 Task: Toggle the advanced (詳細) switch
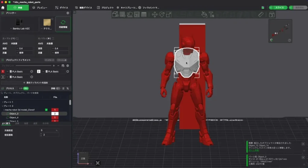(58, 88)
